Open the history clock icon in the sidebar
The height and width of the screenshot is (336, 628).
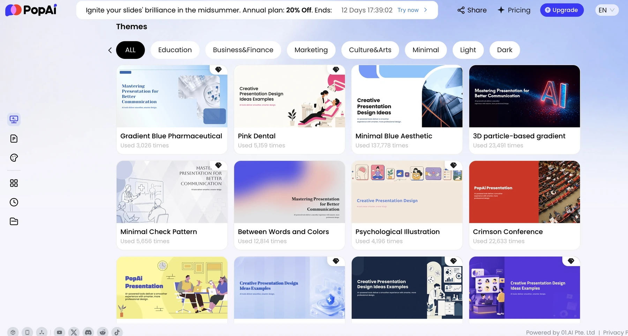(14, 202)
